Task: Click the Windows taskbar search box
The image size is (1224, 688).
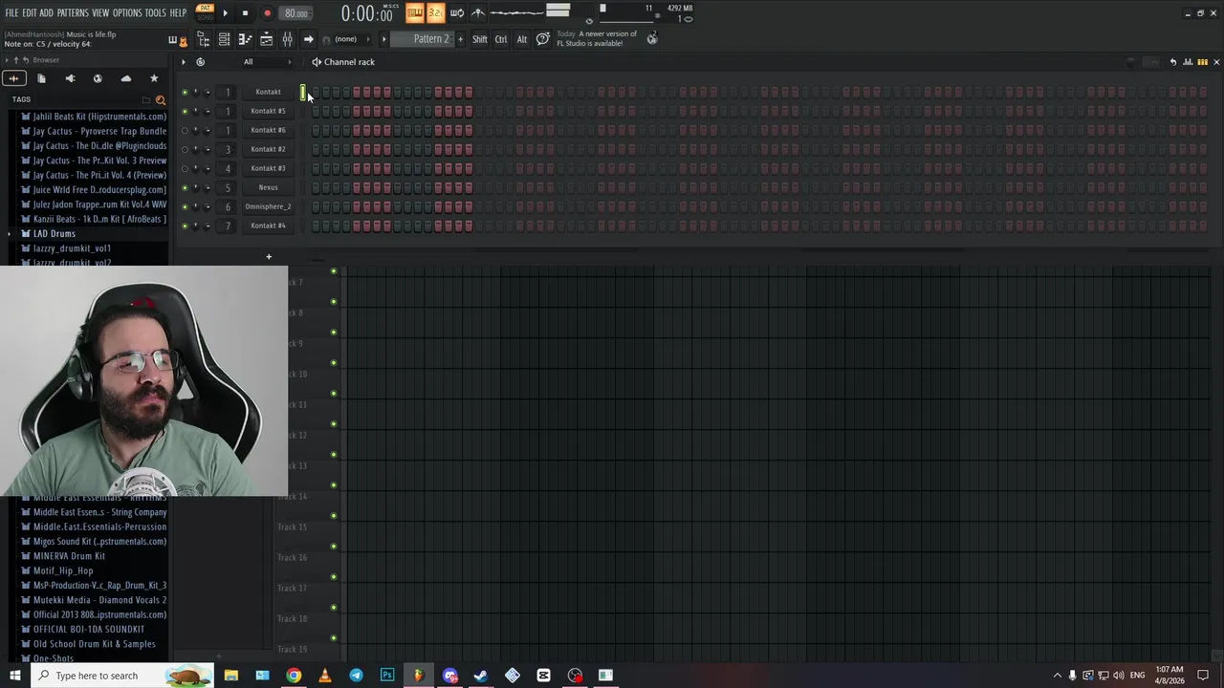Action: pyautogui.click(x=122, y=676)
